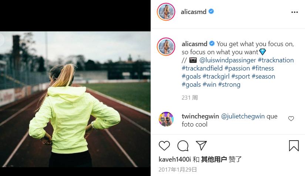This screenshot has height=176, width=305.
Task: Open alicasmd profile picture in header
Action: click(x=166, y=12)
